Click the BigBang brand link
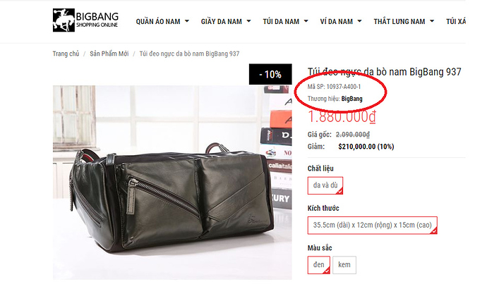Viewport: 487px width, 289px height. [351, 99]
